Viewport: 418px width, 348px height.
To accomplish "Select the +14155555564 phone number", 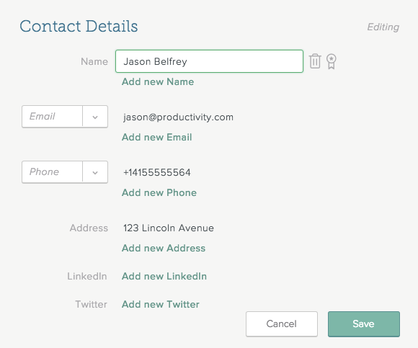I will click(x=157, y=172).
